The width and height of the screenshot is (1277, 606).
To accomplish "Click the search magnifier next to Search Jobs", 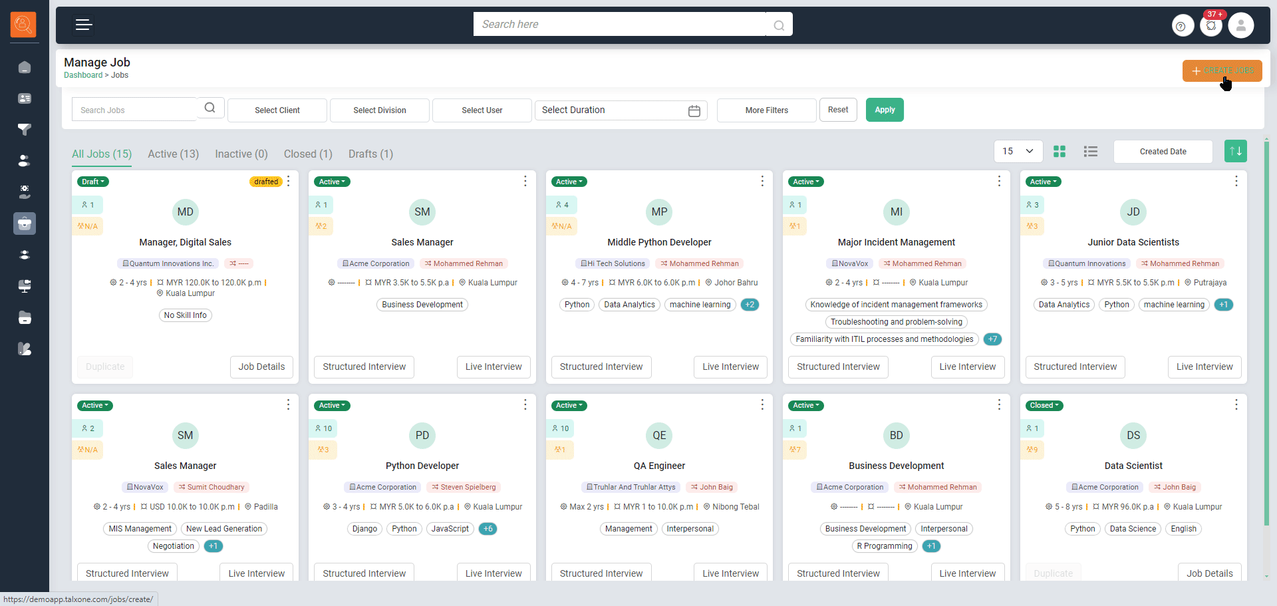I will tap(210, 108).
